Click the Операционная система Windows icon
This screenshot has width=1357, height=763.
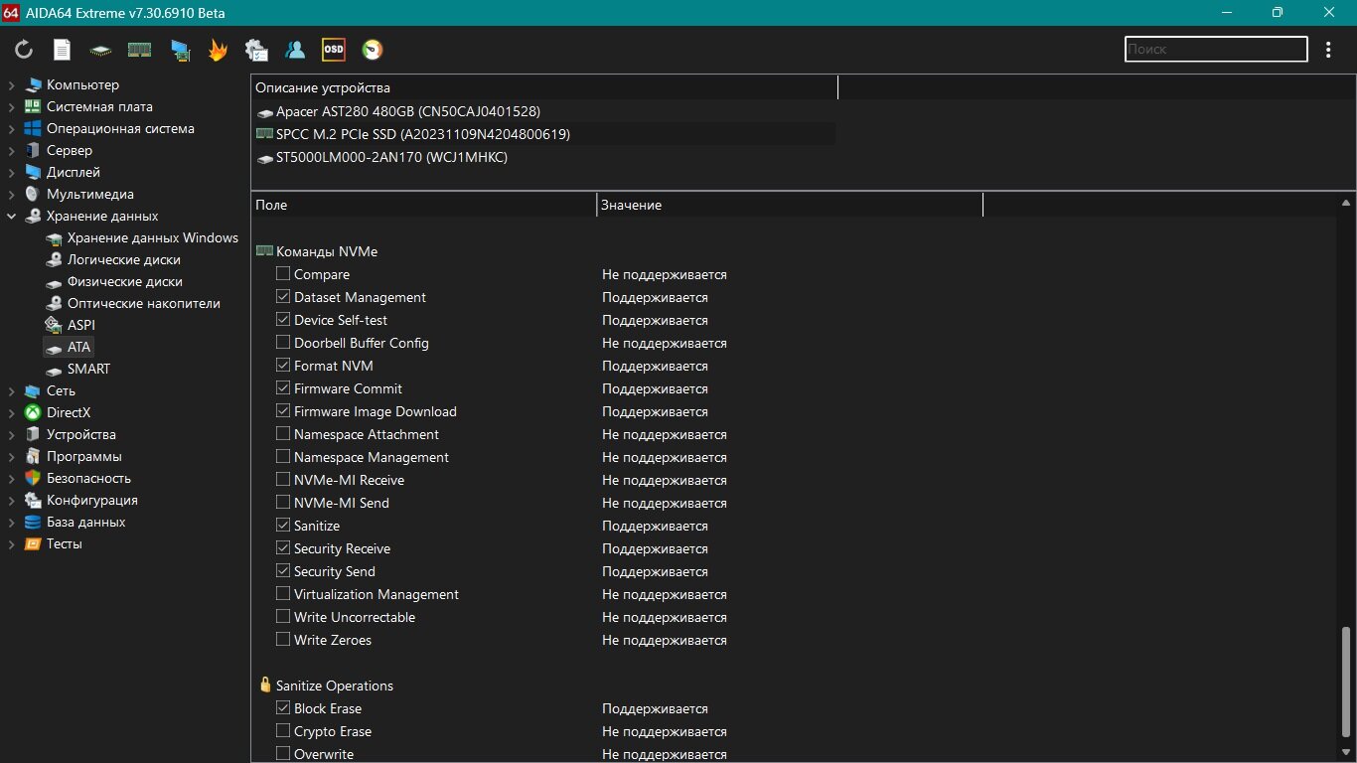[x=33, y=129]
